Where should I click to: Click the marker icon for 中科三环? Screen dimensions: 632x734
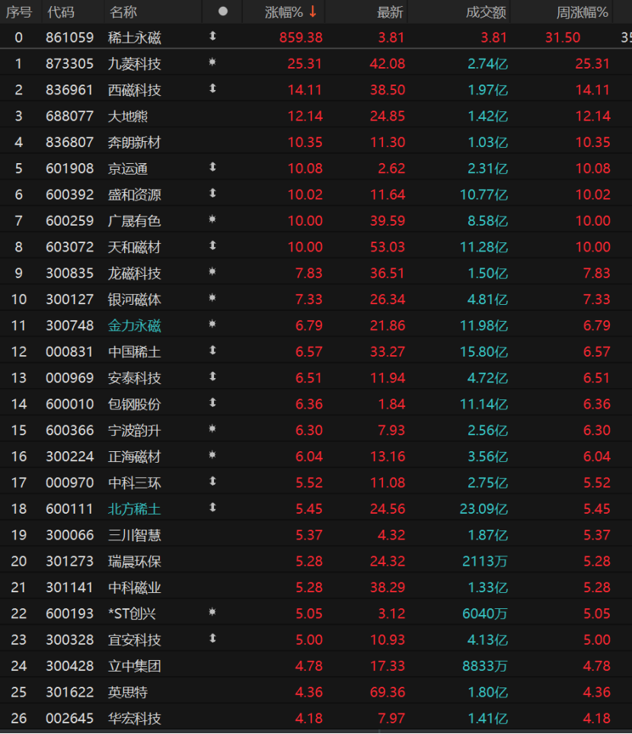pyautogui.click(x=213, y=482)
